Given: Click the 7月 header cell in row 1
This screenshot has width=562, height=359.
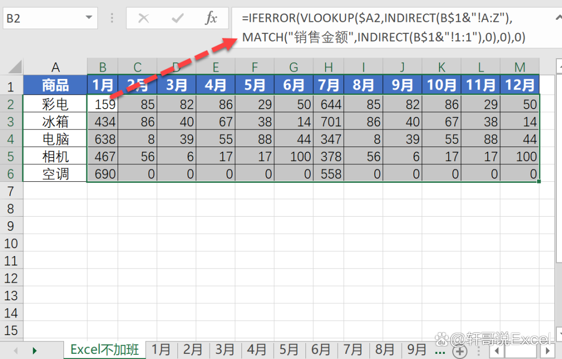Looking at the screenshot, I should 328,85.
